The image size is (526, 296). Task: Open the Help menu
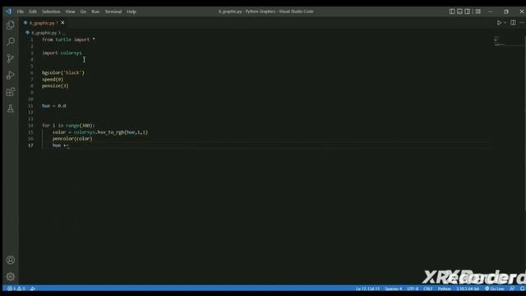(131, 12)
